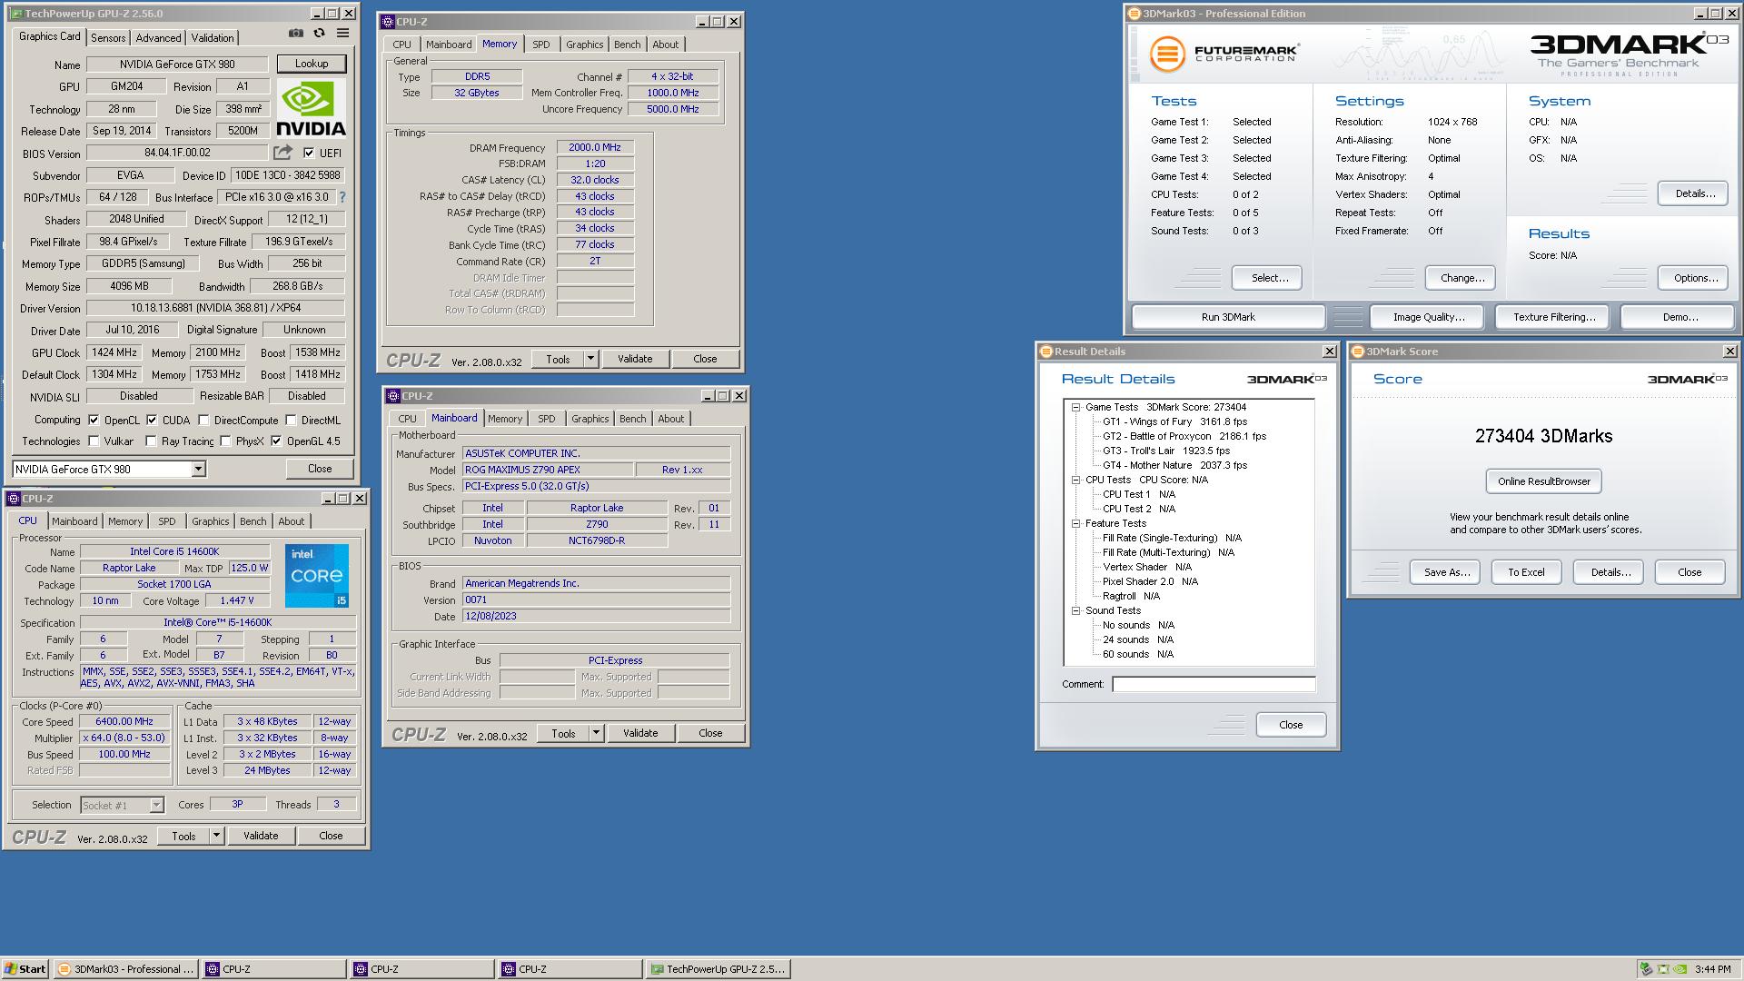Screen dimensions: 1744x981
Task: Open Tools dropdown arrow in CPU-Z CPU window
Action: (216, 836)
